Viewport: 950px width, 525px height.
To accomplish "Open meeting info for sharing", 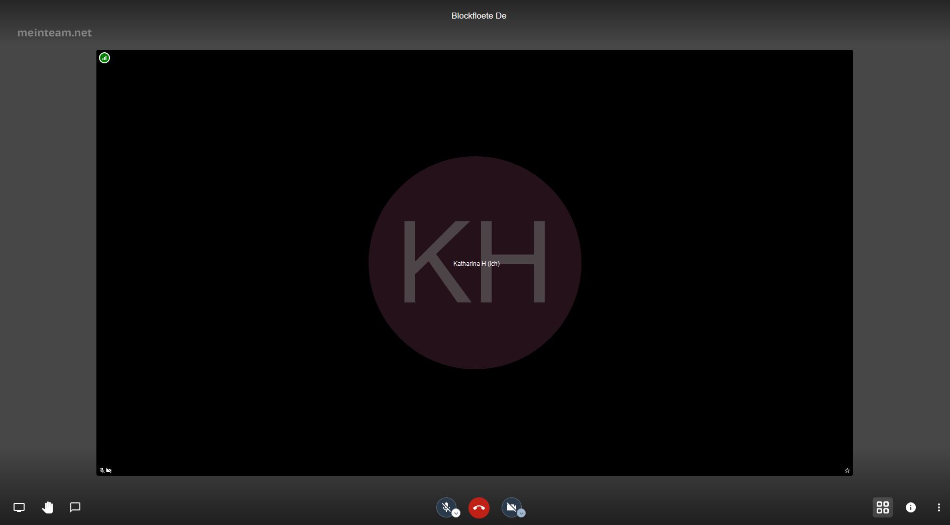I will 911,507.
